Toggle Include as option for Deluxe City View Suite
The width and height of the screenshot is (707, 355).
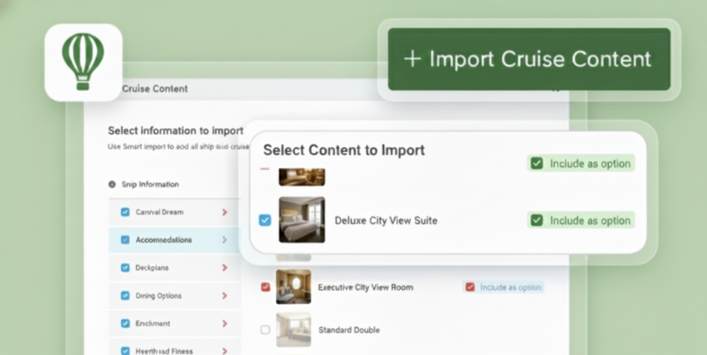536,220
